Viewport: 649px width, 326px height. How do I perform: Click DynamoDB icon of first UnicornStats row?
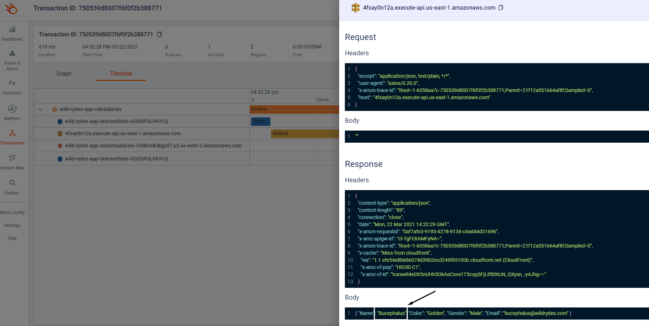click(60, 122)
